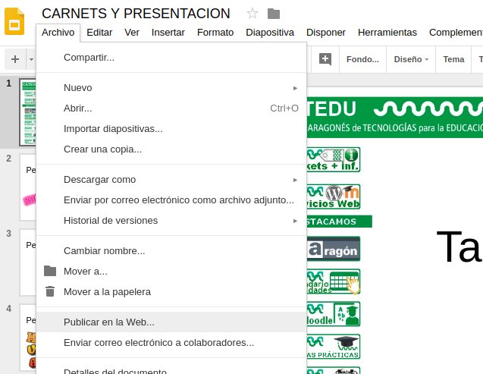The image size is (483, 374).
Task: Expand the Historial de versiones submenu
Action: (x=171, y=221)
